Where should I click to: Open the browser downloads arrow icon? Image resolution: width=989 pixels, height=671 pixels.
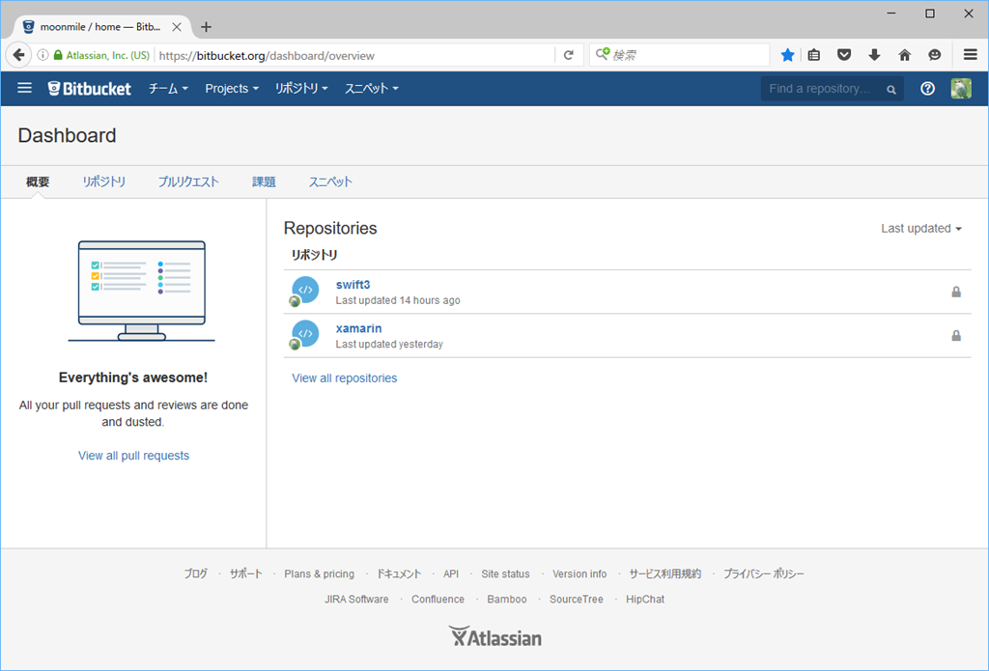pos(875,55)
